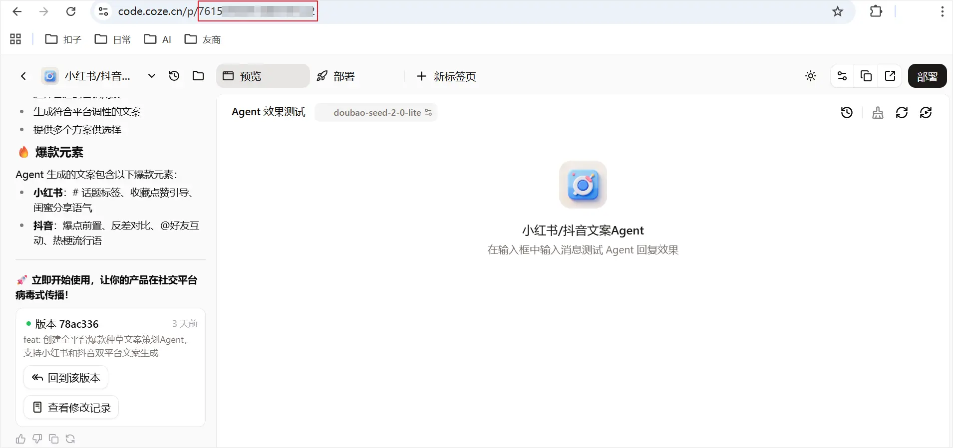
Task: Switch to the 部署 tab with rocket icon
Action: pyautogui.click(x=335, y=76)
